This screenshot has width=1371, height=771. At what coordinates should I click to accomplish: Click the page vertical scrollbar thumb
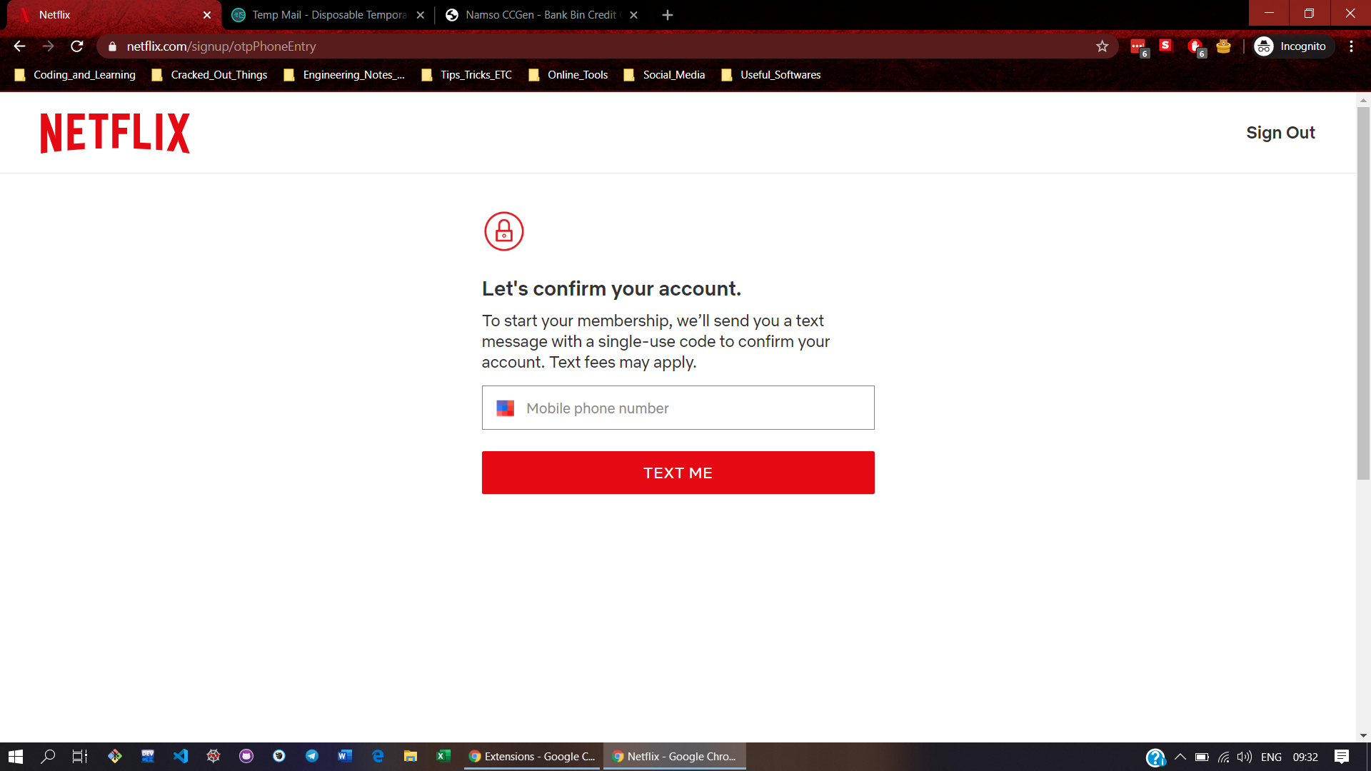[x=1362, y=293]
